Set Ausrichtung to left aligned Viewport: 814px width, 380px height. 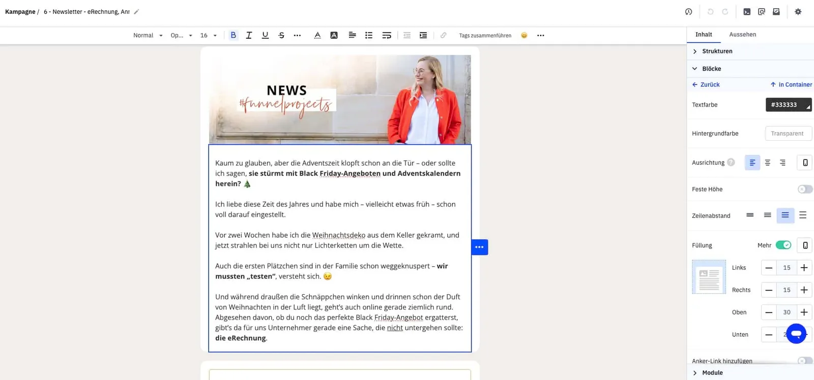coord(752,163)
